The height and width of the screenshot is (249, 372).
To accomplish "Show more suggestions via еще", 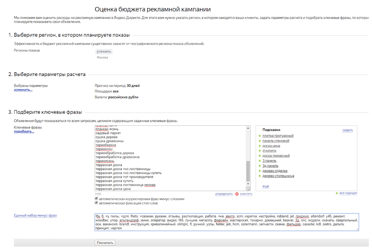I will tap(266, 186).
